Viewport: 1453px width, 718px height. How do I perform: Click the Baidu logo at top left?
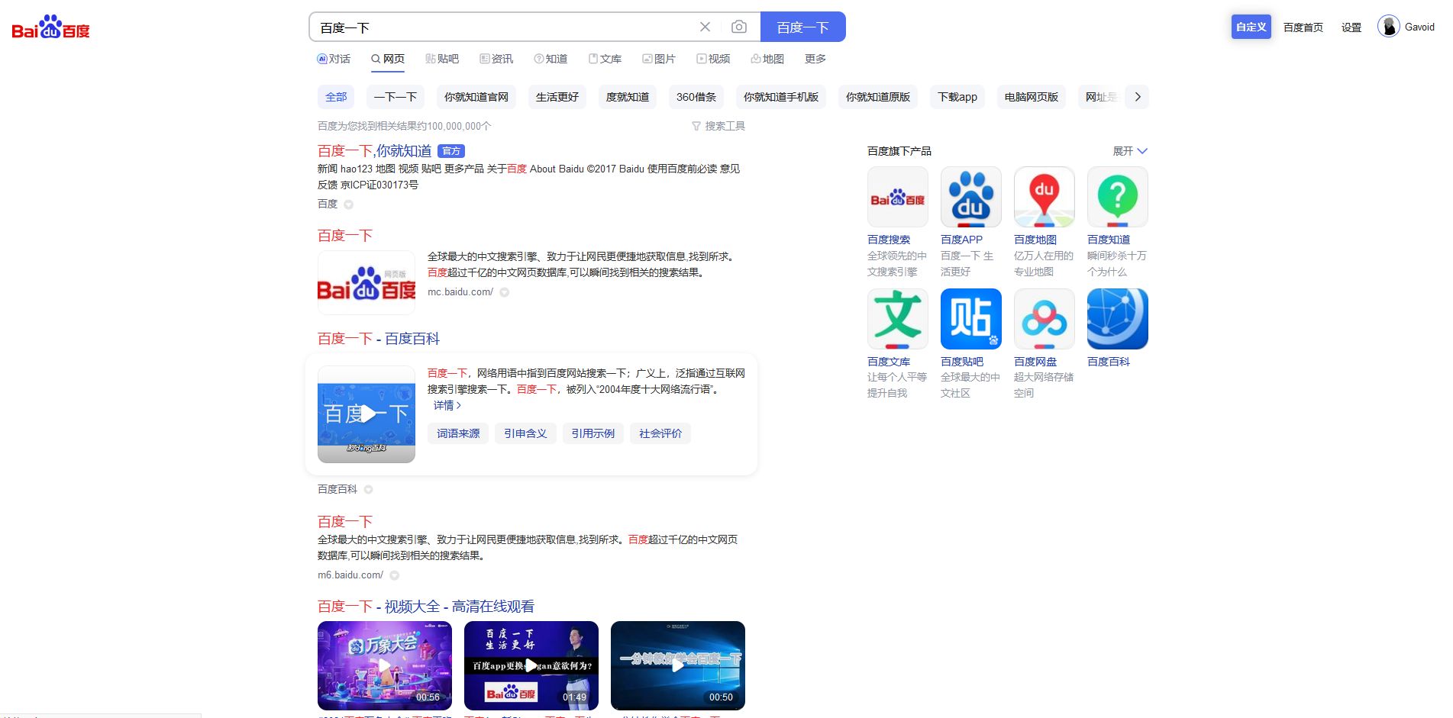coord(50,27)
